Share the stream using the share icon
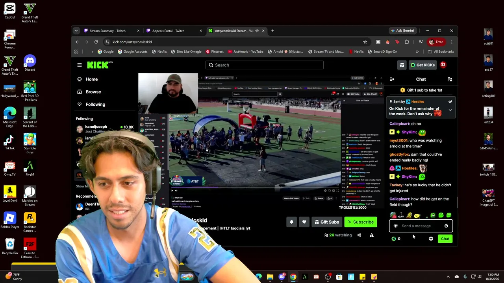The image size is (504, 283). coord(359,235)
